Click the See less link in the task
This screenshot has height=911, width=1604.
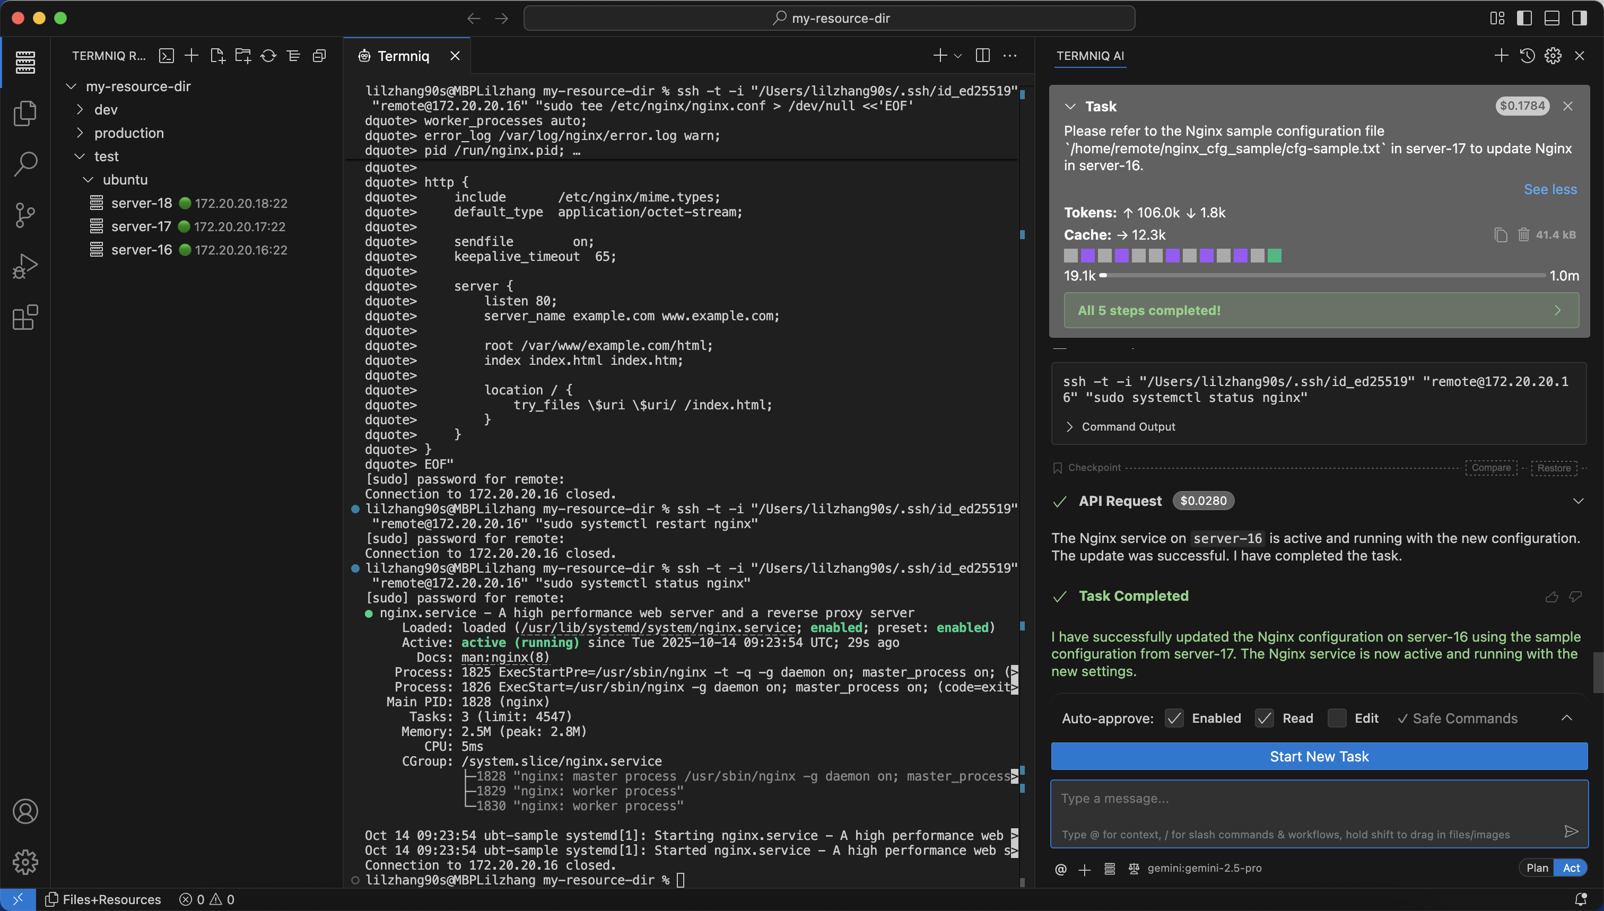[x=1551, y=188]
